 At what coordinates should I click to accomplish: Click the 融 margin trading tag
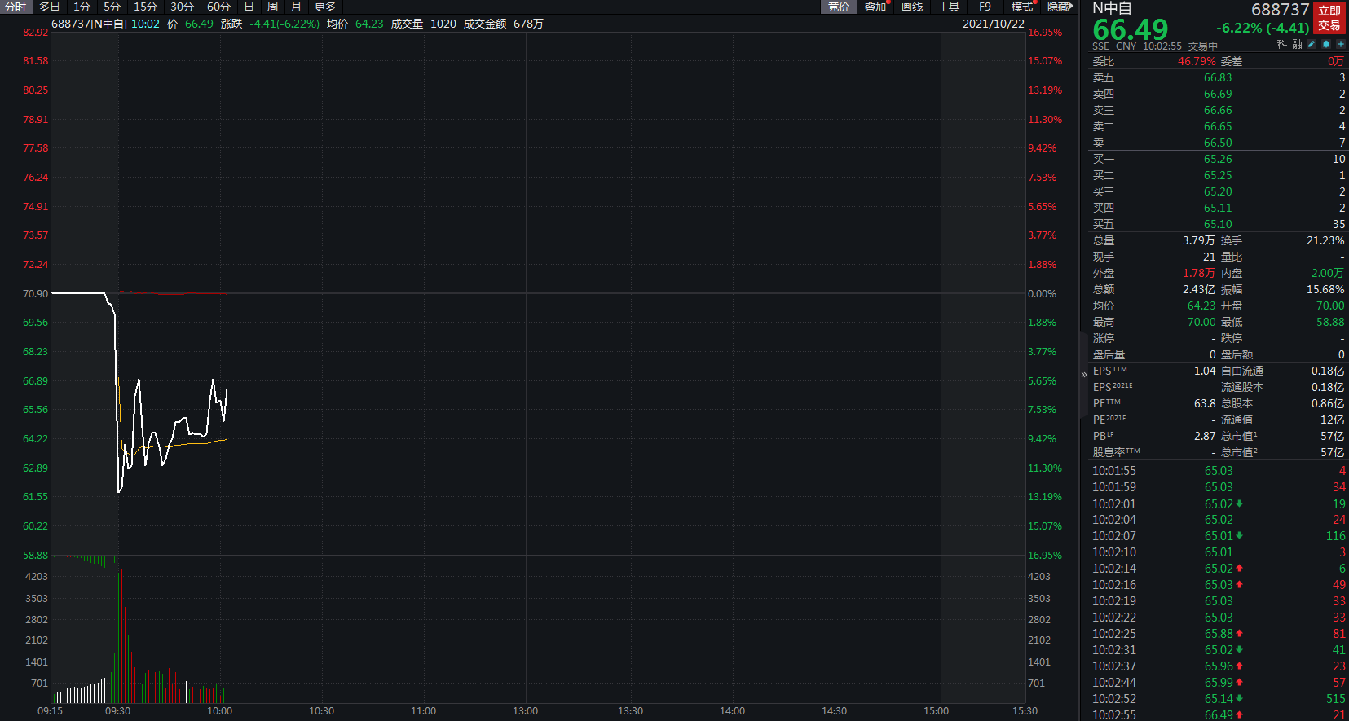pos(1297,44)
